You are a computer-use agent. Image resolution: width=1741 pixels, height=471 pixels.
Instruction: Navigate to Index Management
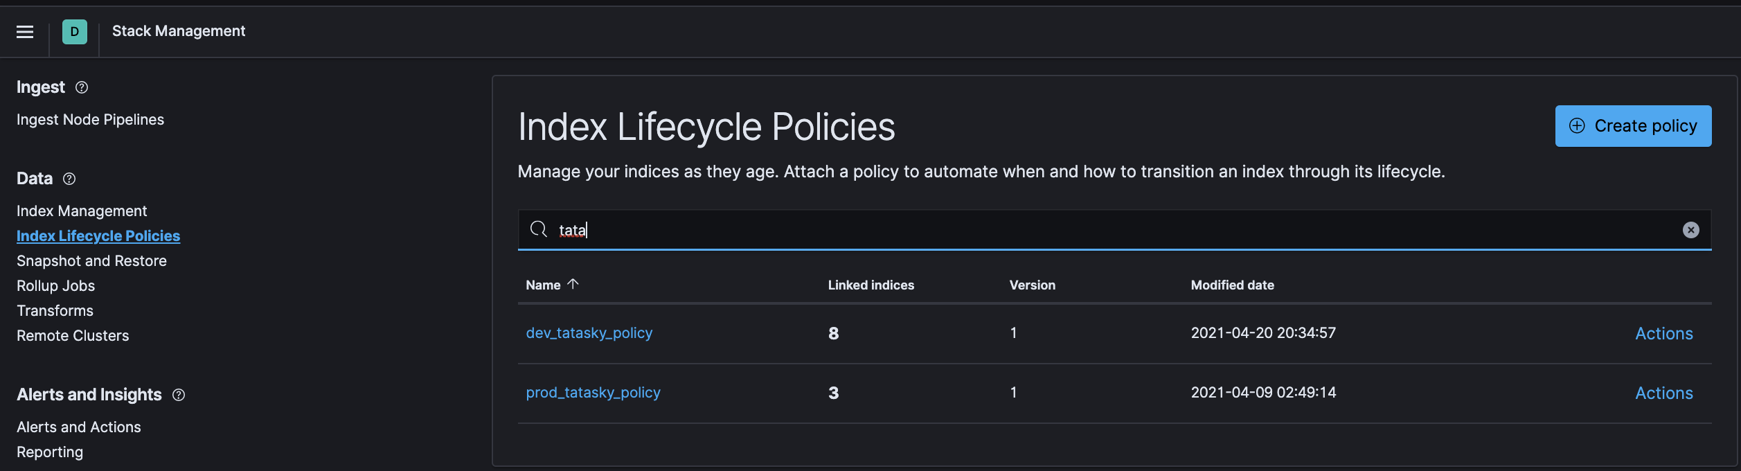point(82,211)
